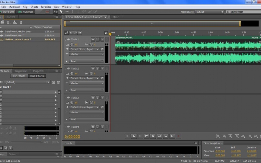
Task: Arm Track 1 for record with R
Action: click(102, 40)
